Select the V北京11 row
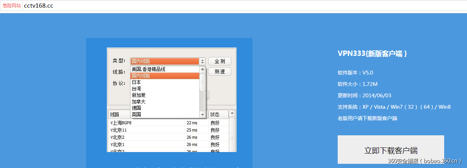 [169, 130]
